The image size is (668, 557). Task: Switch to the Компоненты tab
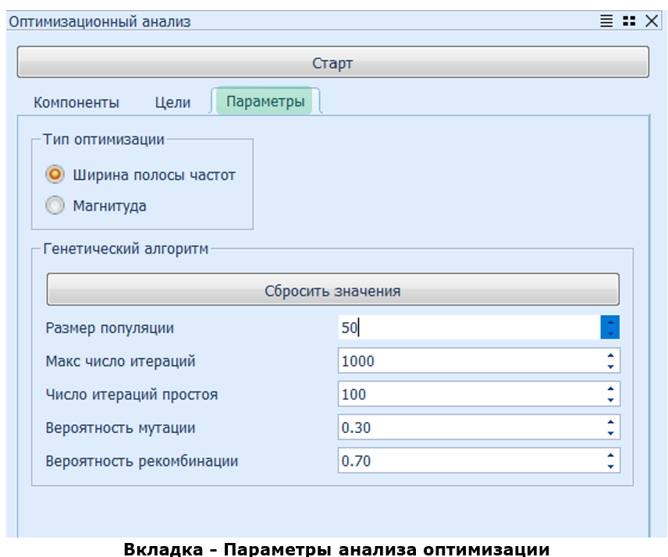76,102
